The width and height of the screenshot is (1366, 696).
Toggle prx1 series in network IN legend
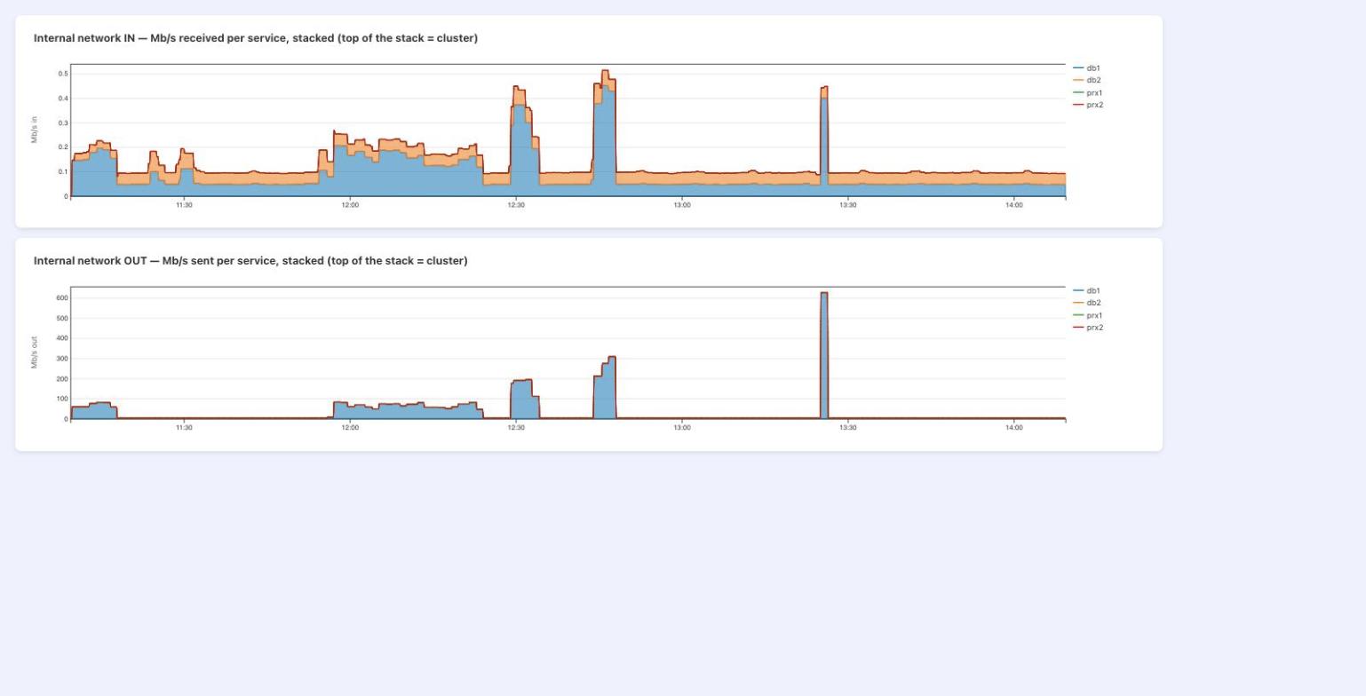(x=1088, y=92)
